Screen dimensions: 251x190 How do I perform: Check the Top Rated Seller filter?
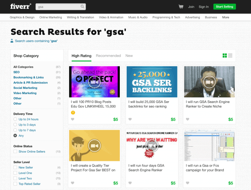tap(15, 184)
